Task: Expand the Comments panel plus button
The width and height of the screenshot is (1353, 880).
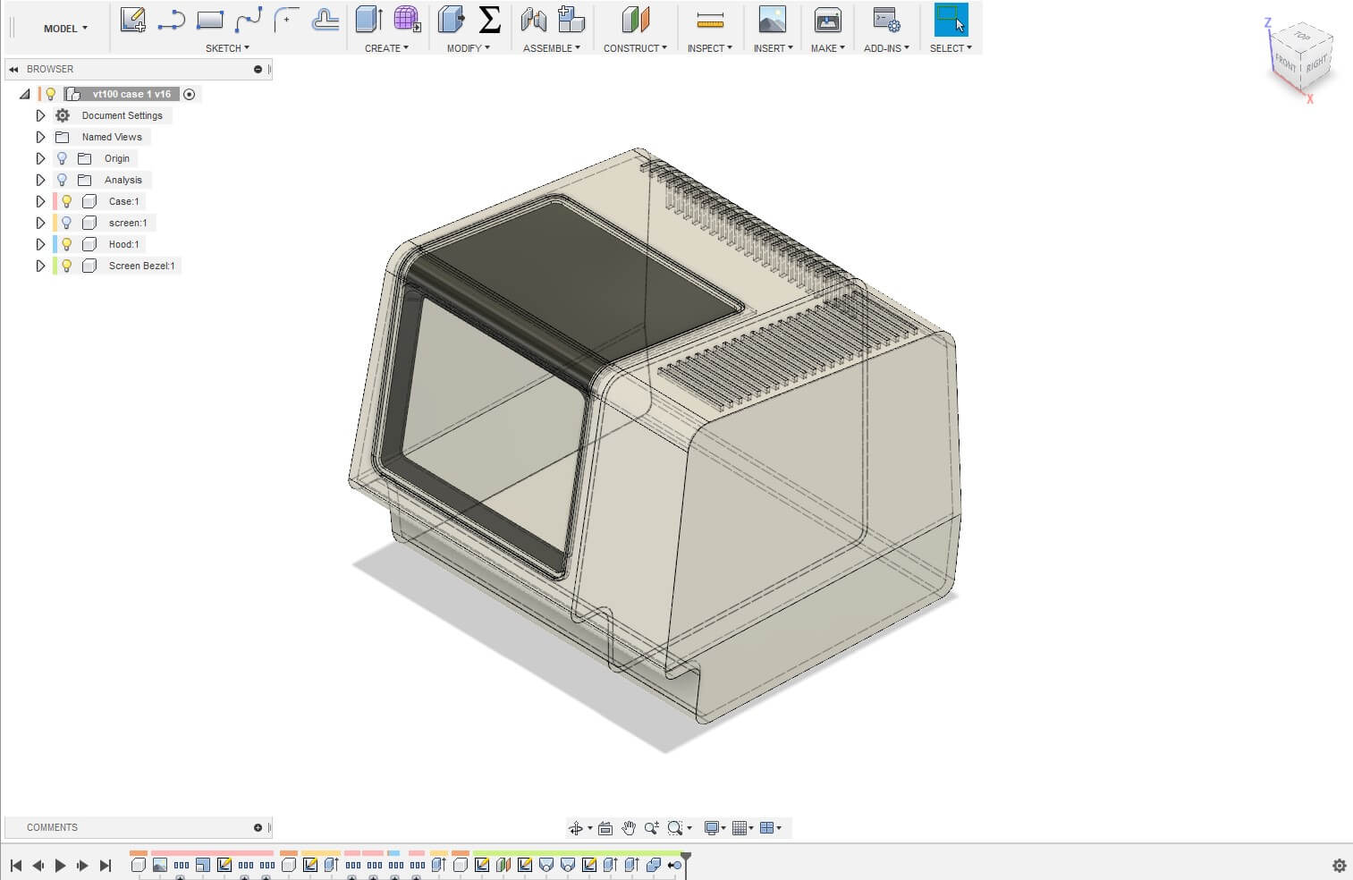Action: coord(258,827)
